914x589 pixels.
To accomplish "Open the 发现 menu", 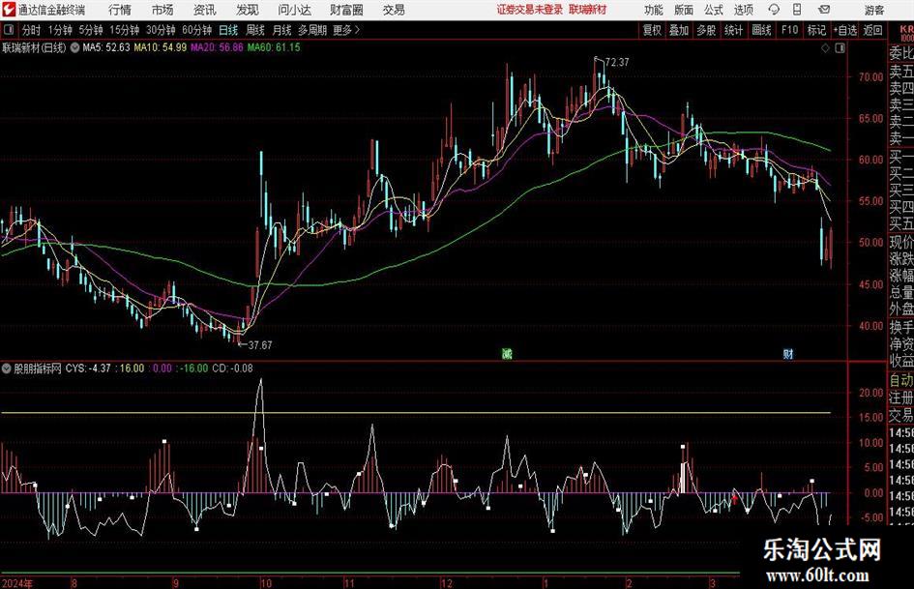I will point(248,10).
